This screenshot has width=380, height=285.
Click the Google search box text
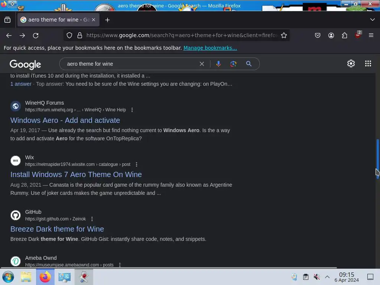coord(90,64)
